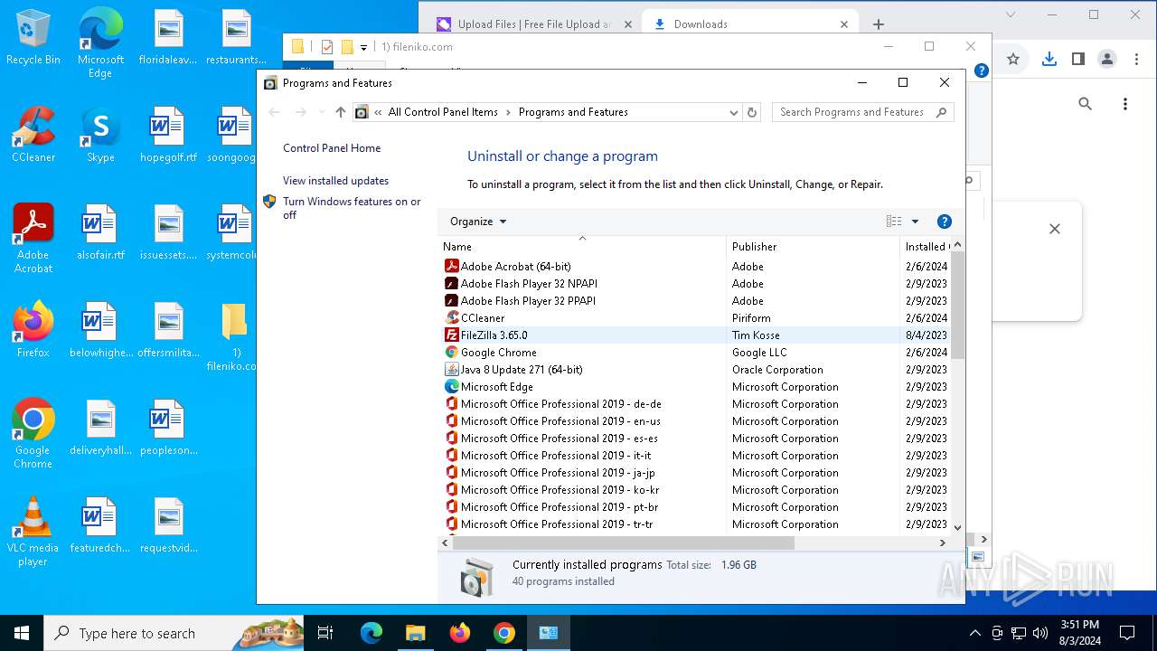This screenshot has width=1157, height=651.
Task: Select the CCleaner program entry
Action: click(x=694, y=318)
